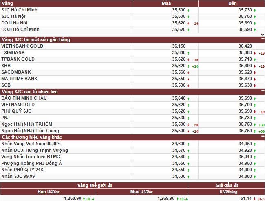Collapse the Vàng SJC các tổ chức lớn section

[262, 92]
